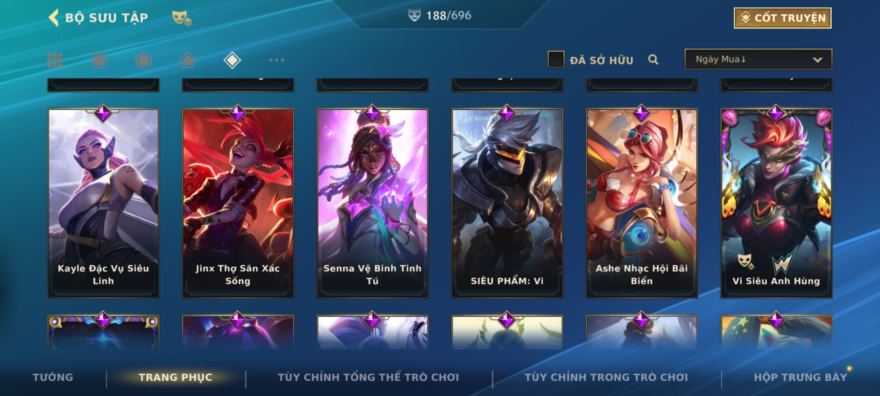Select the all-skins grid filter icon

(x=55, y=60)
